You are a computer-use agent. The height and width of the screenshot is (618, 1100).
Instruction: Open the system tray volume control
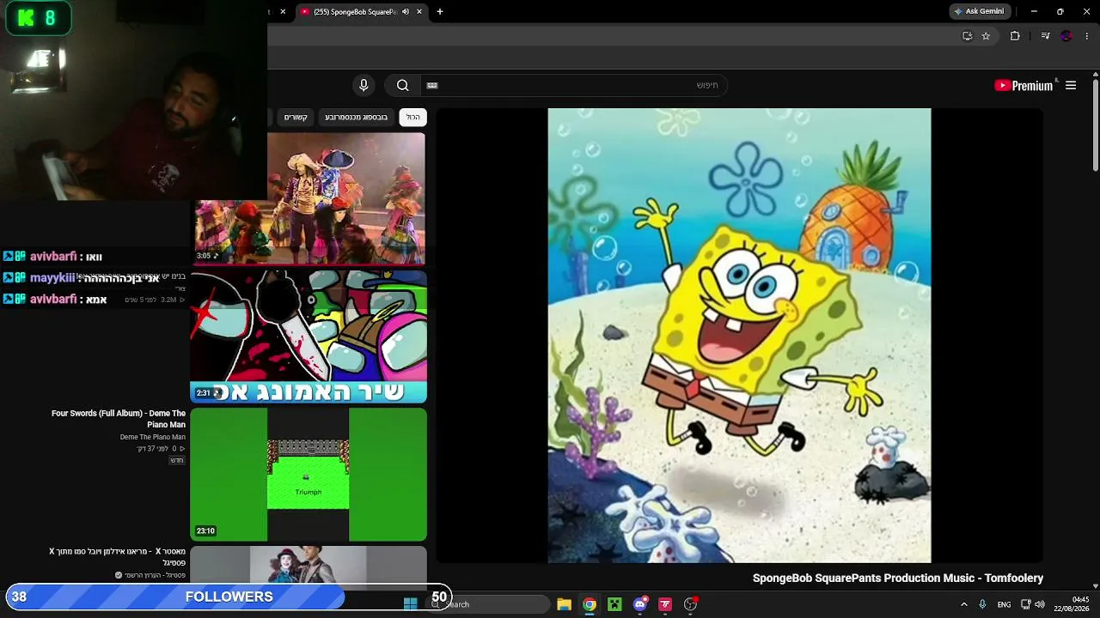coord(1040,604)
